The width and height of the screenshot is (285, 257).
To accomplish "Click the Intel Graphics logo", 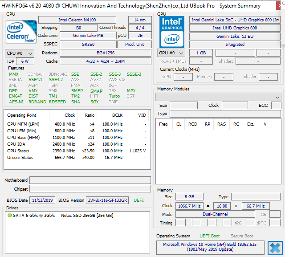I will (x=172, y=32).
